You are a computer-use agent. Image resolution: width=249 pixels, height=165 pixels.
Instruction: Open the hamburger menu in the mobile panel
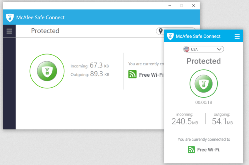[237, 36]
